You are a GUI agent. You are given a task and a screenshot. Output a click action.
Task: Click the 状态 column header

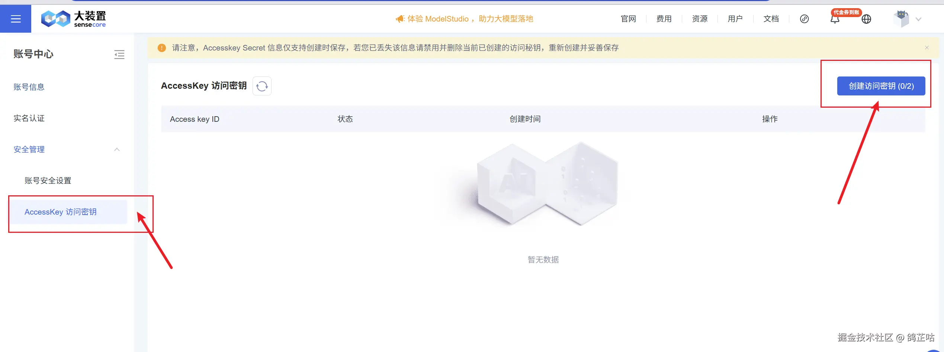click(x=345, y=119)
